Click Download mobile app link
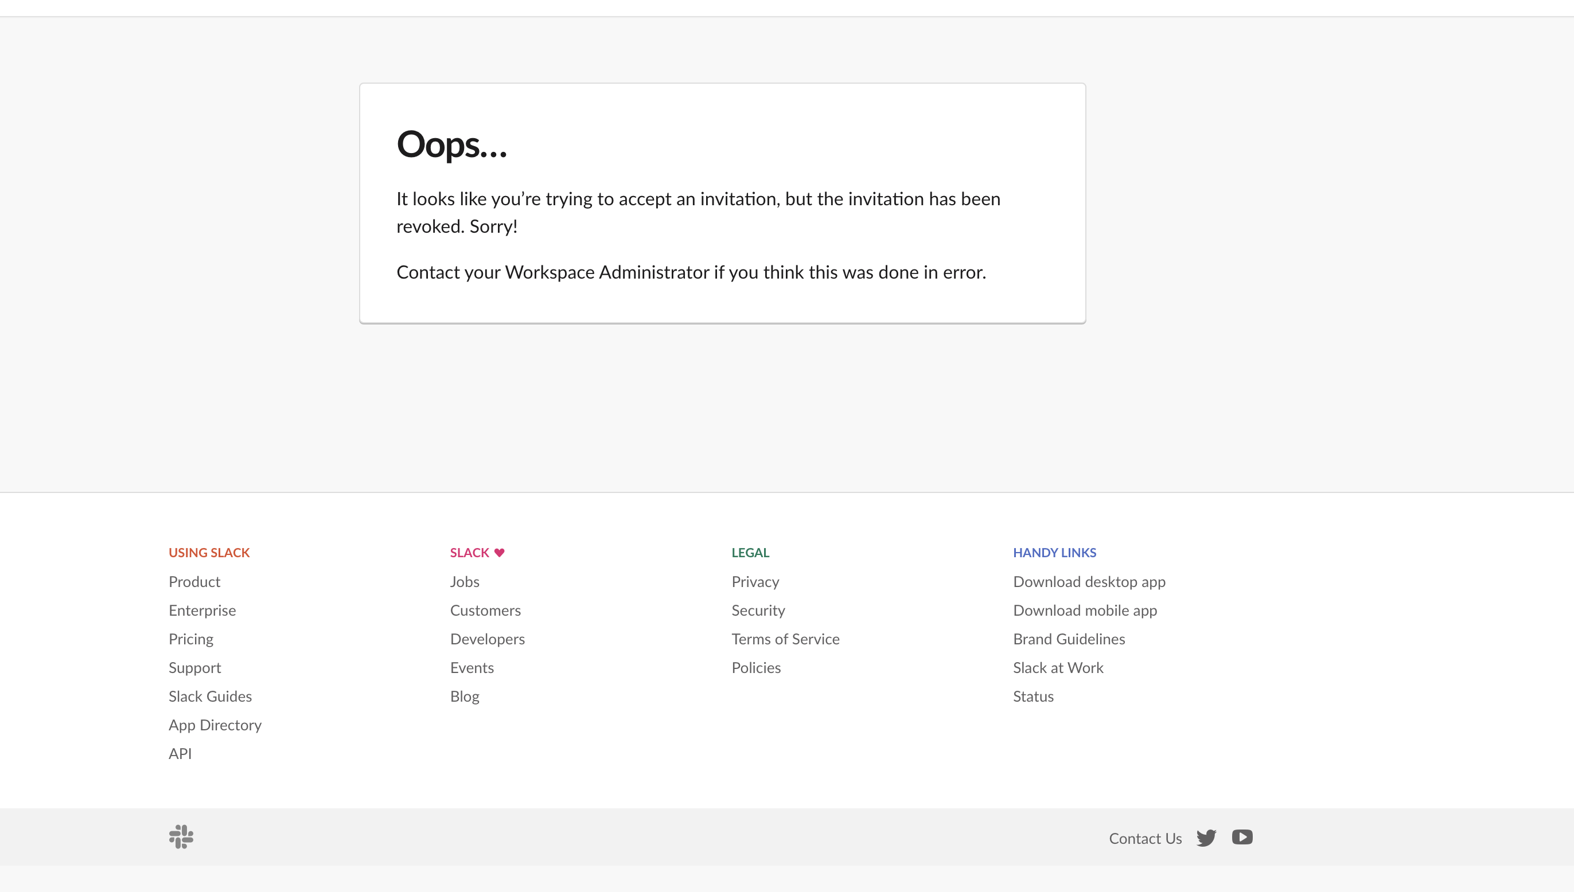Viewport: 1574px width, 892px height. pos(1084,610)
